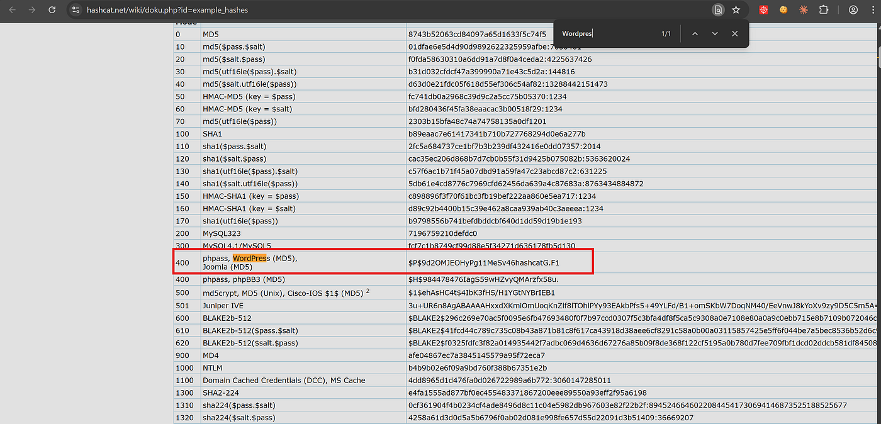The height and width of the screenshot is (424, 881).
Task: Click md5(utf16le($pass).$salt) cell
Action: (303, 72)
